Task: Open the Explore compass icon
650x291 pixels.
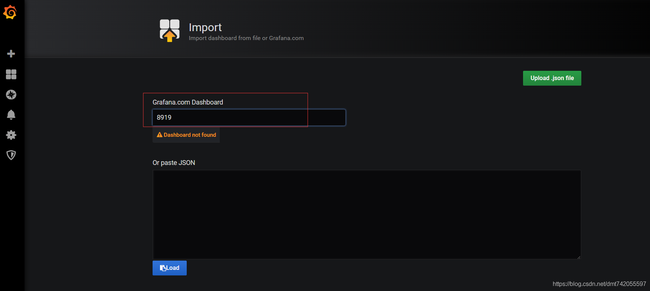Action: pos(11,95)
